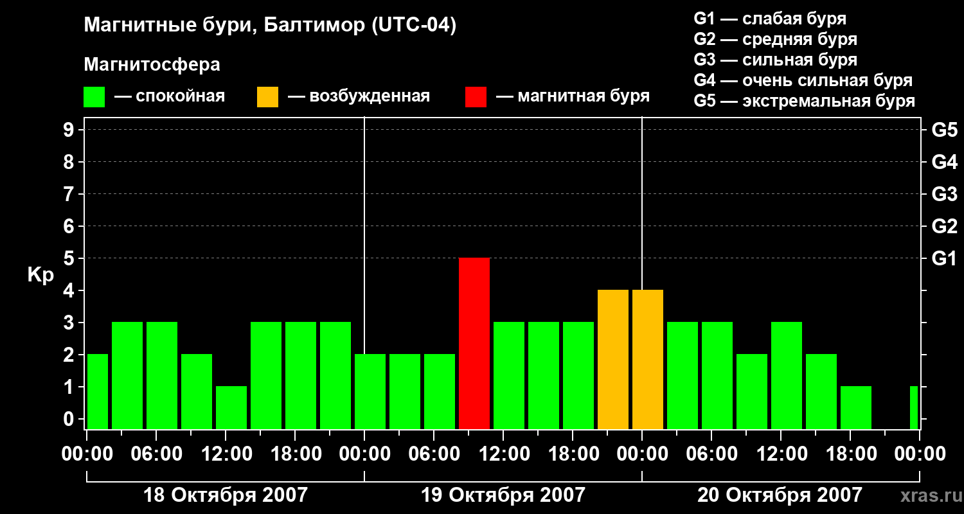Click the first green Kp 2 bar on 18 October

point(98,391)
